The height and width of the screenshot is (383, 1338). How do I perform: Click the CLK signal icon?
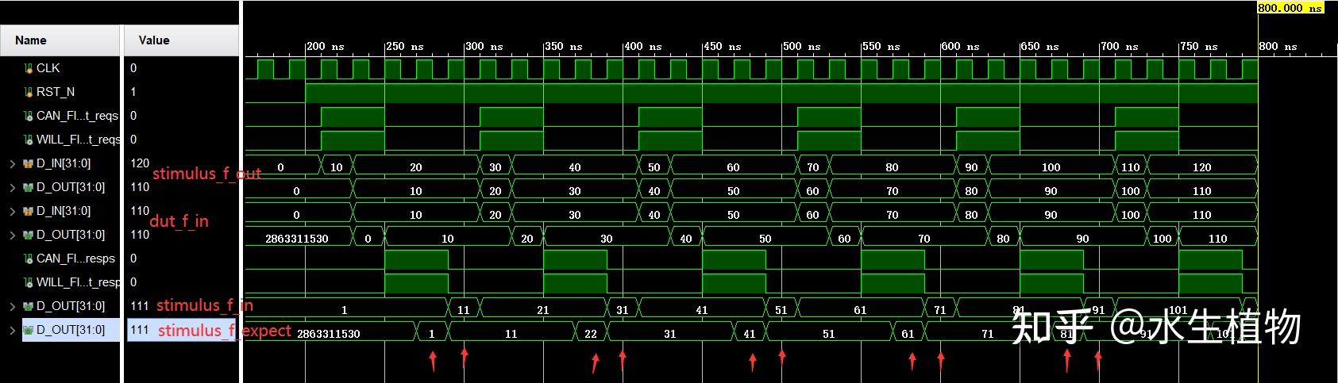29,68
